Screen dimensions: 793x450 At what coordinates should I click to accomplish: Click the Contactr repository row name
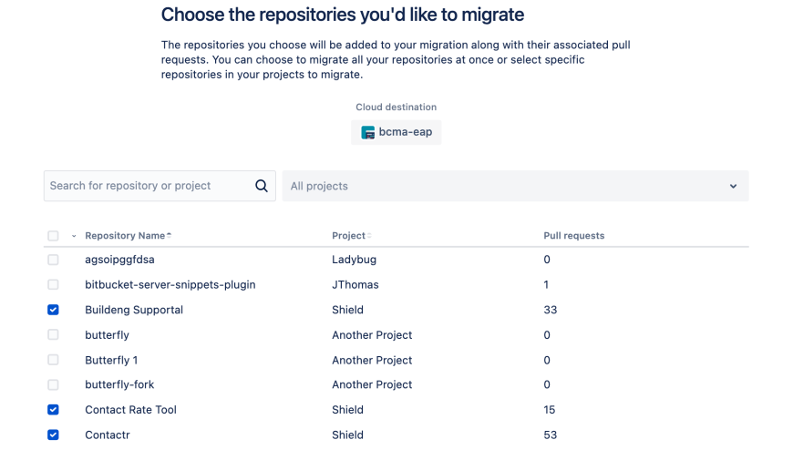click(x=108, y=435)
